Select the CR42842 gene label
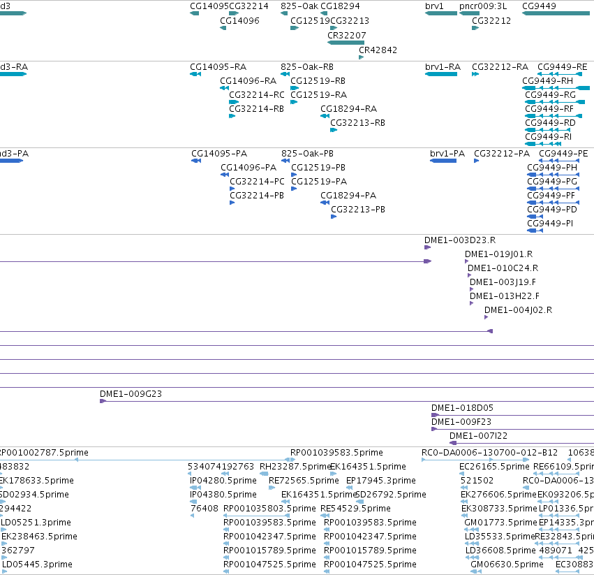594x575 pixels. coord(378,50)
